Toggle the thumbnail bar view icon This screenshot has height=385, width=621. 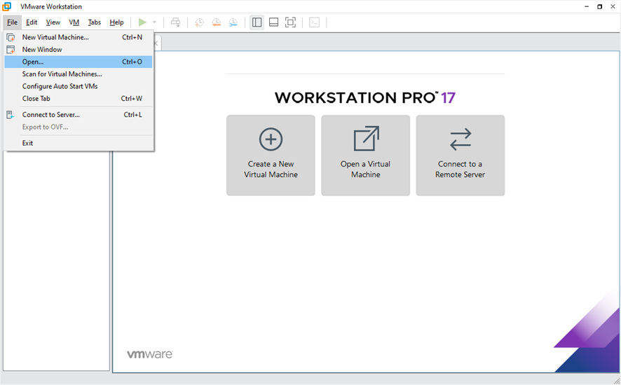273,22
